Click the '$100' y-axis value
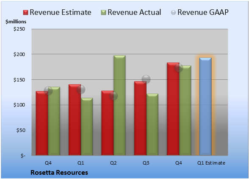249x179 pixels. pyautogui.click(x=19, y=105)
